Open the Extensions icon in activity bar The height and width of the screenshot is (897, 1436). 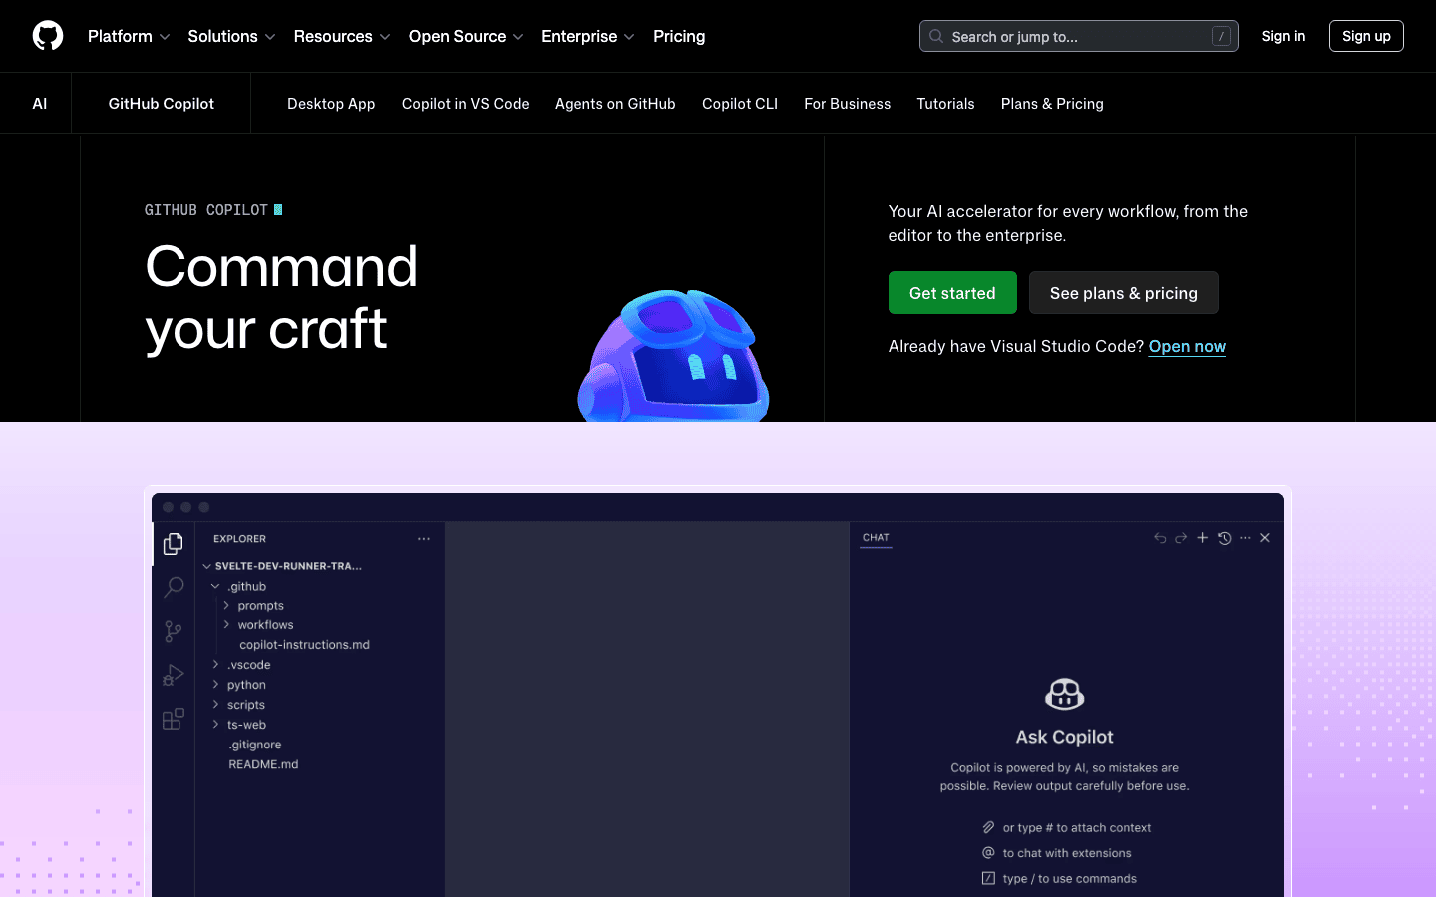174,719
